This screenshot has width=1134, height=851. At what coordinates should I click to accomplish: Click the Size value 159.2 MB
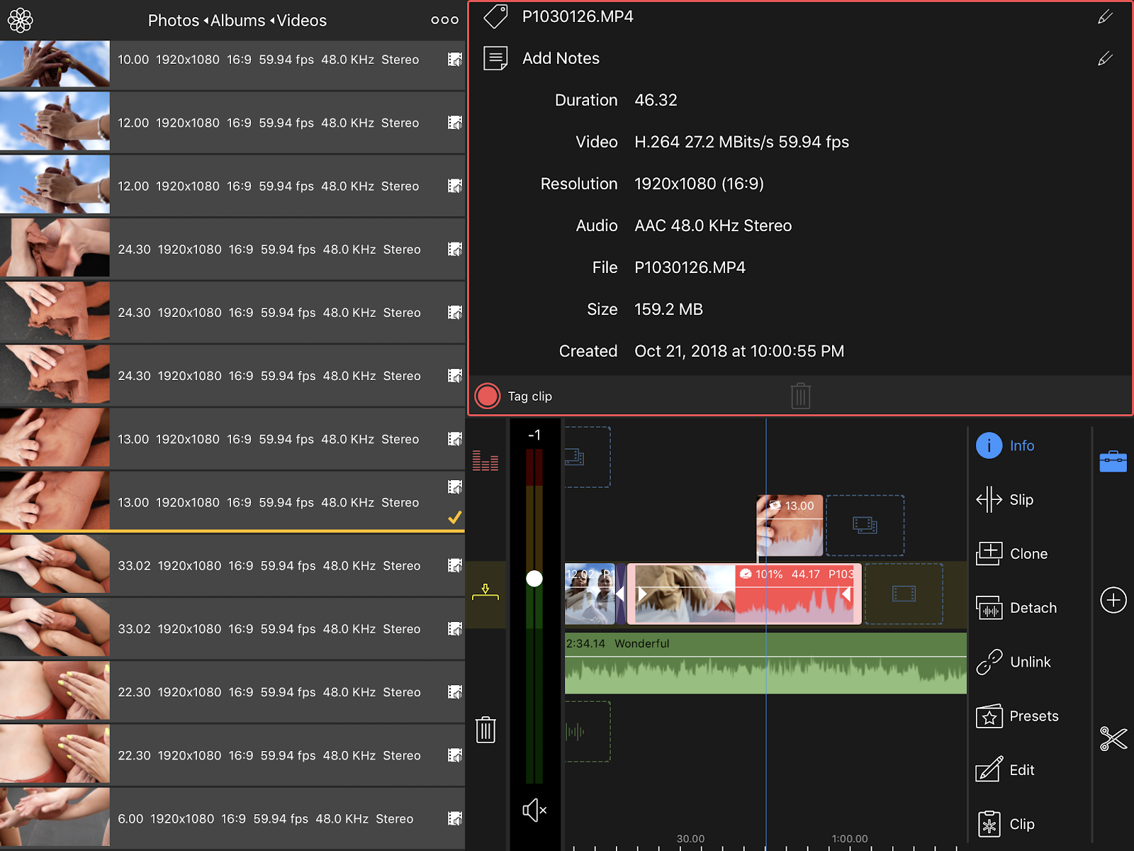coord(668,309)
